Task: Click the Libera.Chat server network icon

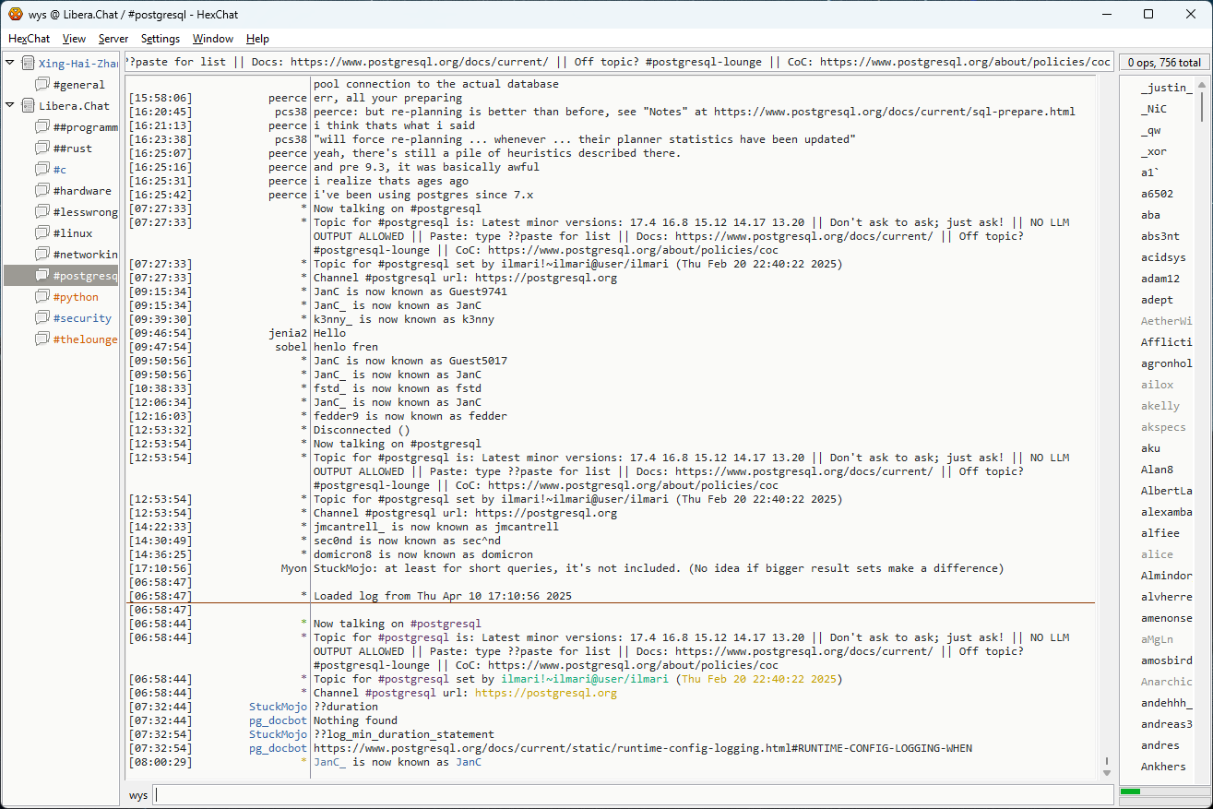Action: 28,106
